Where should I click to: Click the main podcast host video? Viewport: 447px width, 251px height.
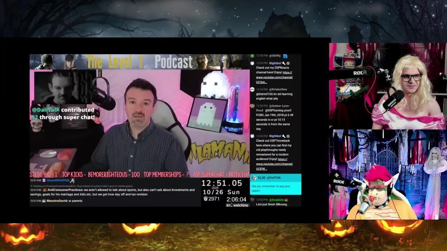[140, 123]
